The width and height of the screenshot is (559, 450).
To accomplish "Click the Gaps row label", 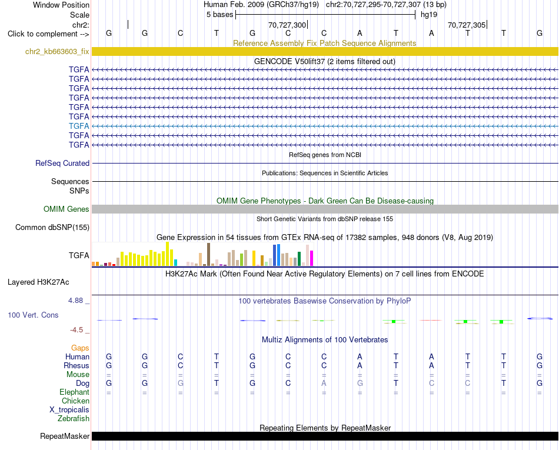I will tap(80, 348).
